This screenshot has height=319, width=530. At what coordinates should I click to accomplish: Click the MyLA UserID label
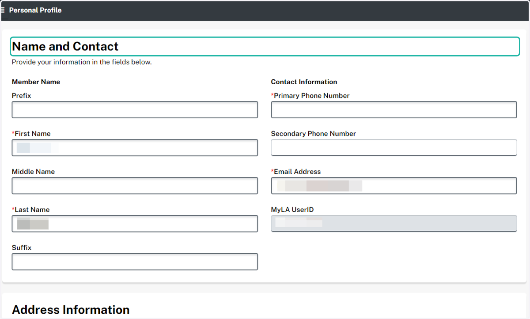click(x=292, y=210)
